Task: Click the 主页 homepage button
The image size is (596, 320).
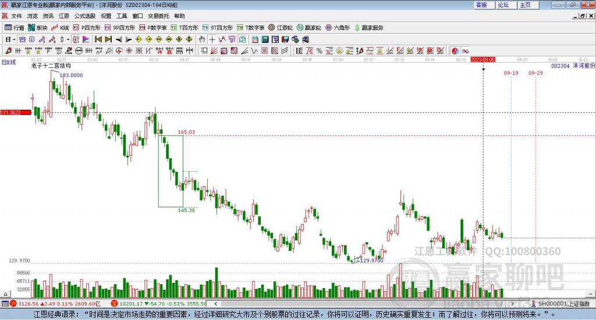Action: click(528, 5)
